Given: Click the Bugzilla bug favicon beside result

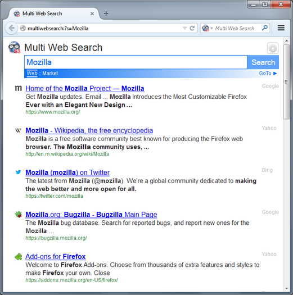Looking at the screenshot, I should 18,214.
